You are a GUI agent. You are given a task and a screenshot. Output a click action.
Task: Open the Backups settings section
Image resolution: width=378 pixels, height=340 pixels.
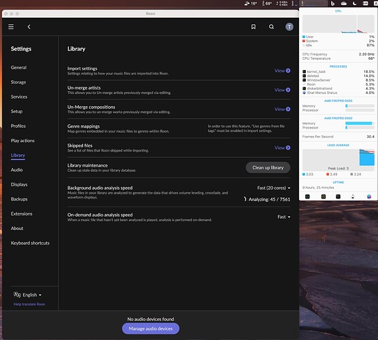pos(19,199)
